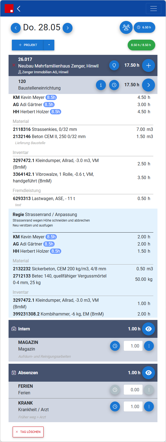Add a new project with the PROJEKT button
Viewport: 166px width, 442px height.
pyautogui.click(x=28, y=45)
